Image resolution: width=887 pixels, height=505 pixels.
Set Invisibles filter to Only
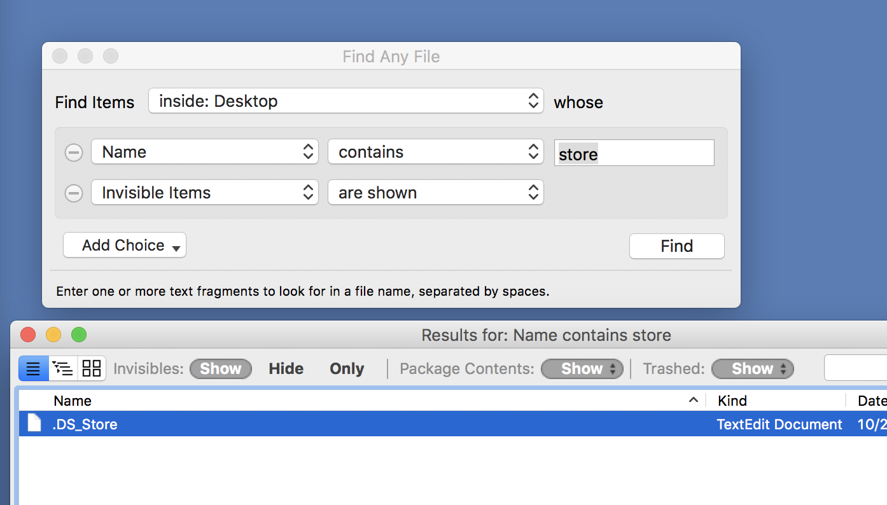[347, 369]
